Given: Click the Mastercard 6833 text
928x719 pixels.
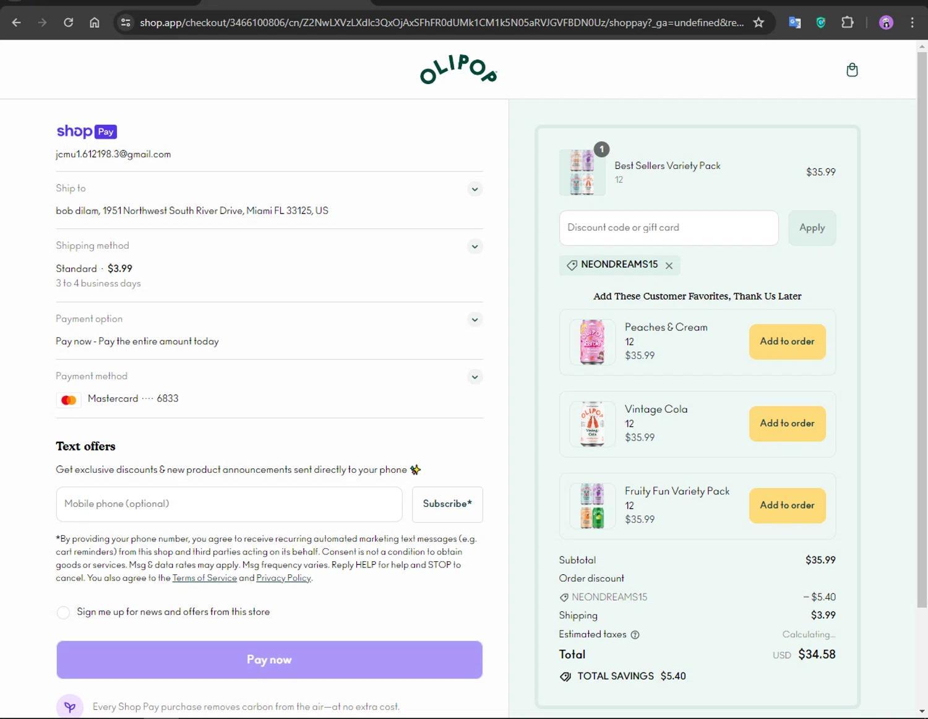Looking at the screenshot, I should point(133,398).
